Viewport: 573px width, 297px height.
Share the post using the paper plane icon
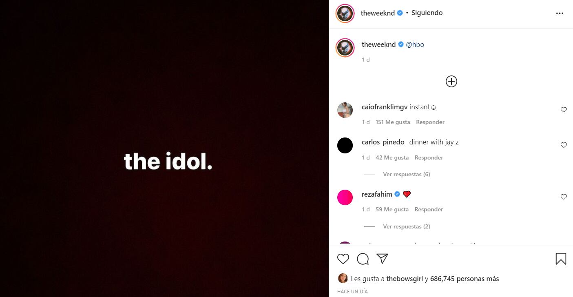(382, 258)
